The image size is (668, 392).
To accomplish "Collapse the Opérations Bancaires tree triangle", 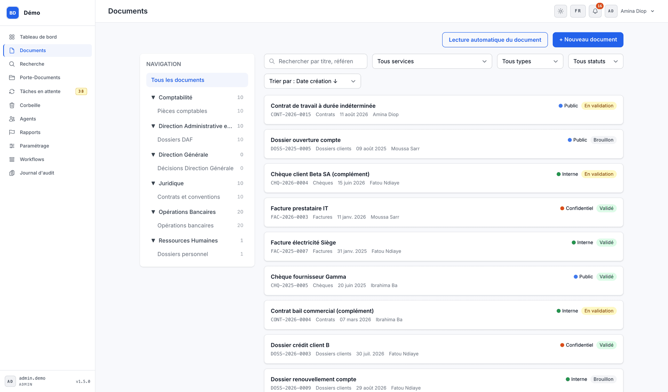I will [153, 212].
